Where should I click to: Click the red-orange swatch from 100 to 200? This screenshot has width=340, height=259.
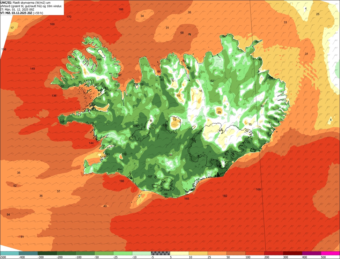255,253
